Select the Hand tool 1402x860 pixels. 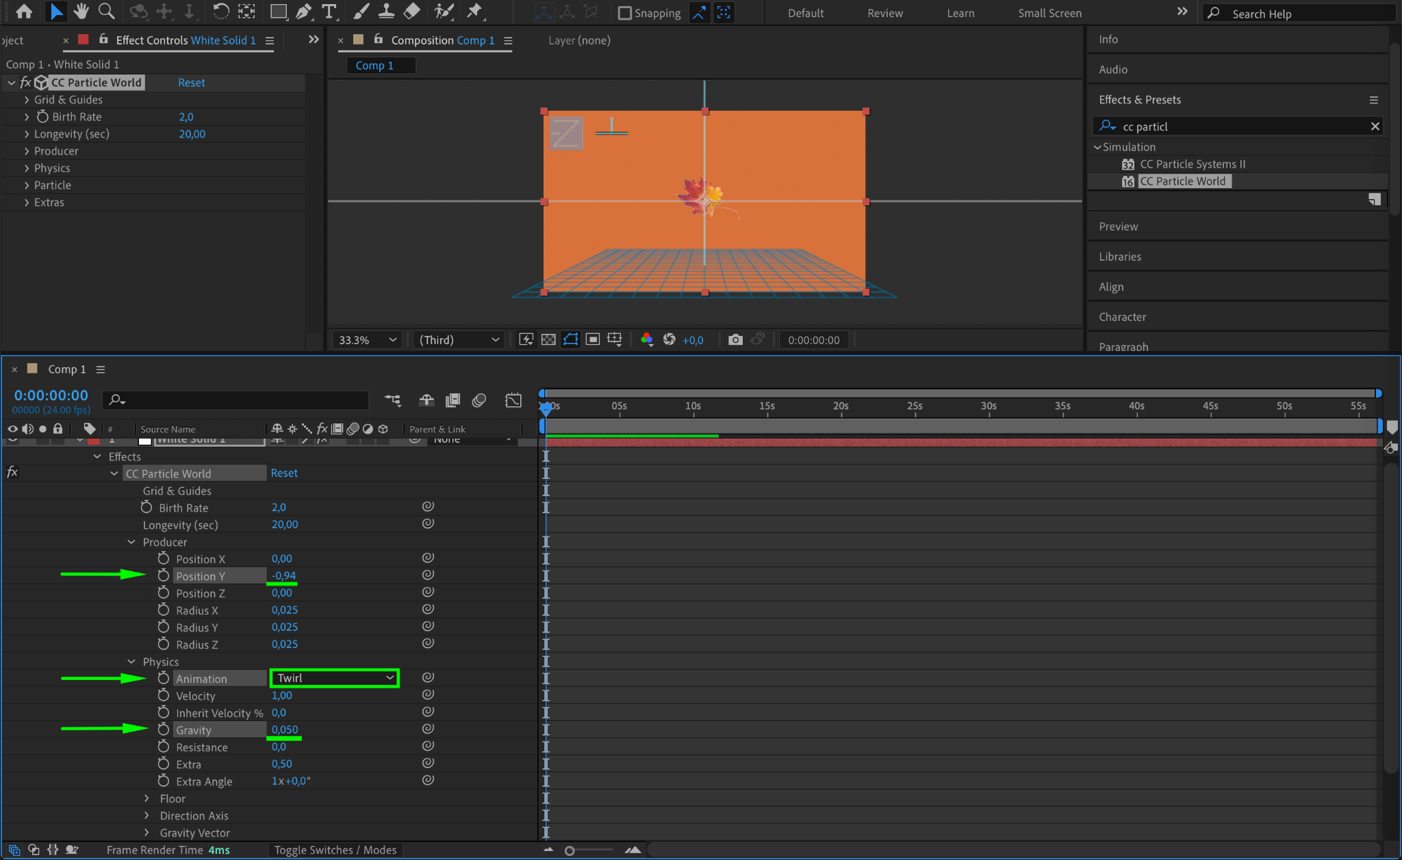pyautogui.click(x=81, y=11)
